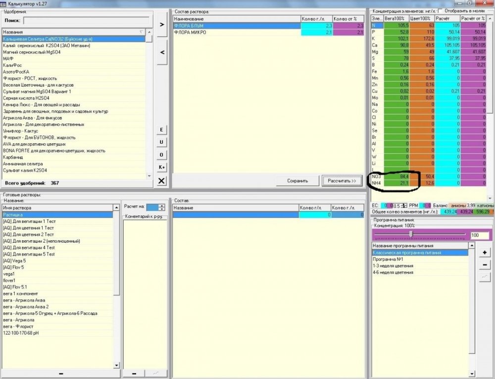Image resolution: width=495 pixels, height=379 pixels.
Task: Click the Рассчитать >> button
Action: [342, 181]
